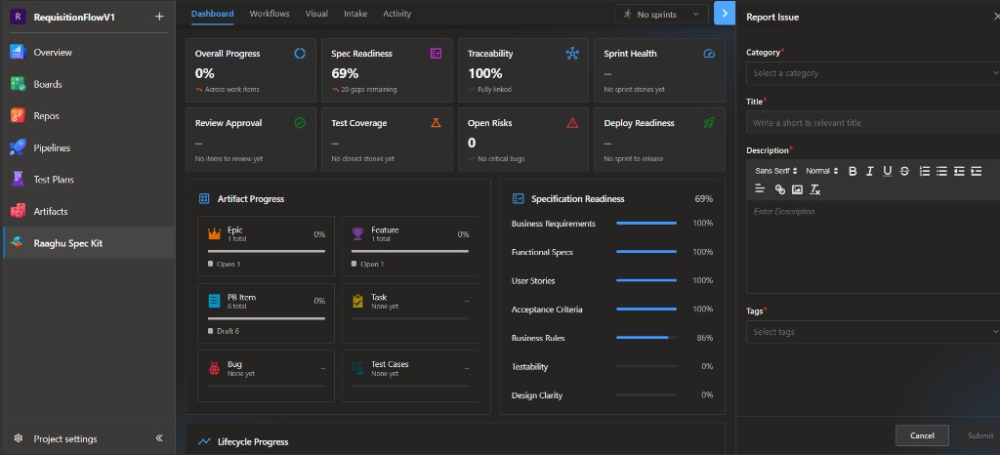Click the Sprint Health gauge icon
The image size is (1000, 455).
point(709,54)
